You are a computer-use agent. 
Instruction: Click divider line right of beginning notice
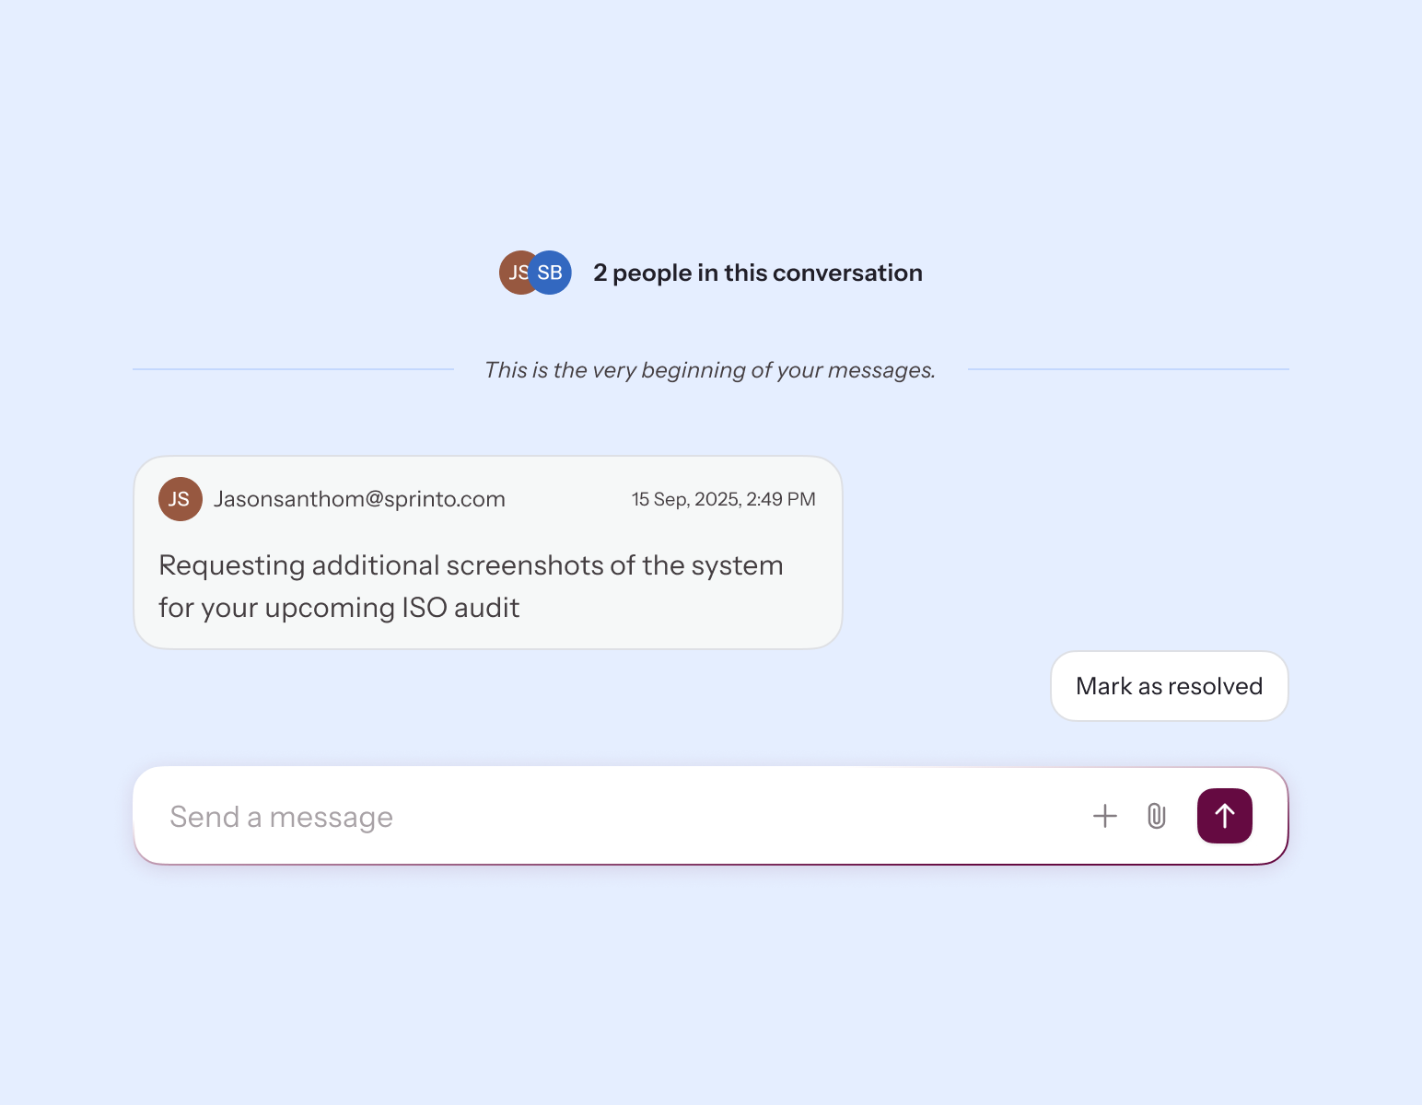pos(1128,369)
